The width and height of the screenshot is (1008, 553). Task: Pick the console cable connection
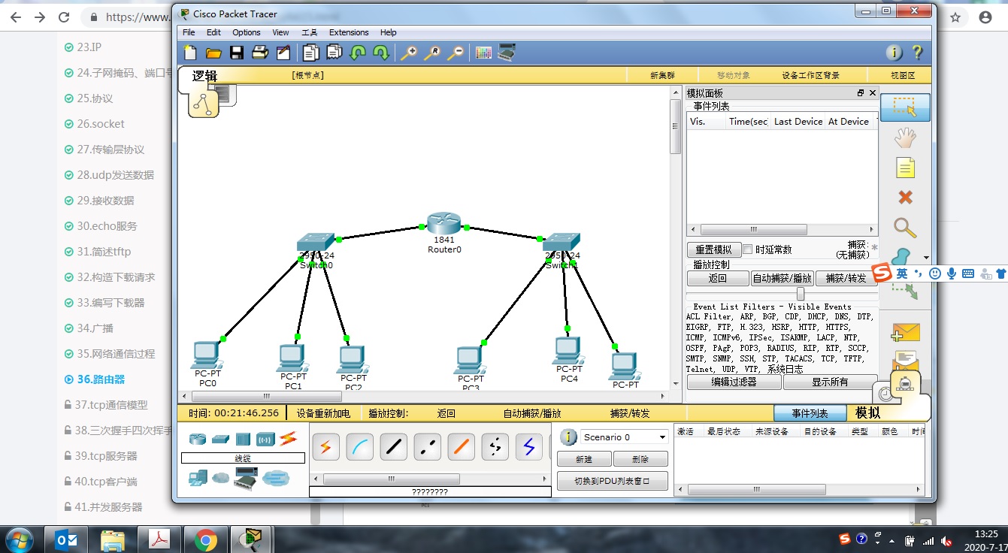click(x=359, y=447)
